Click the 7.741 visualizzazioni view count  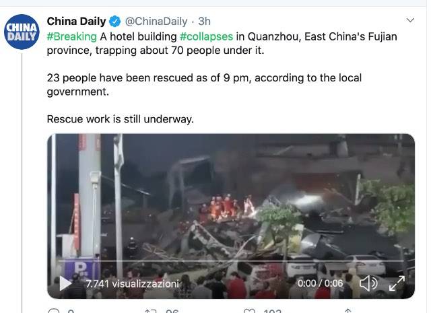click(132, 283)
